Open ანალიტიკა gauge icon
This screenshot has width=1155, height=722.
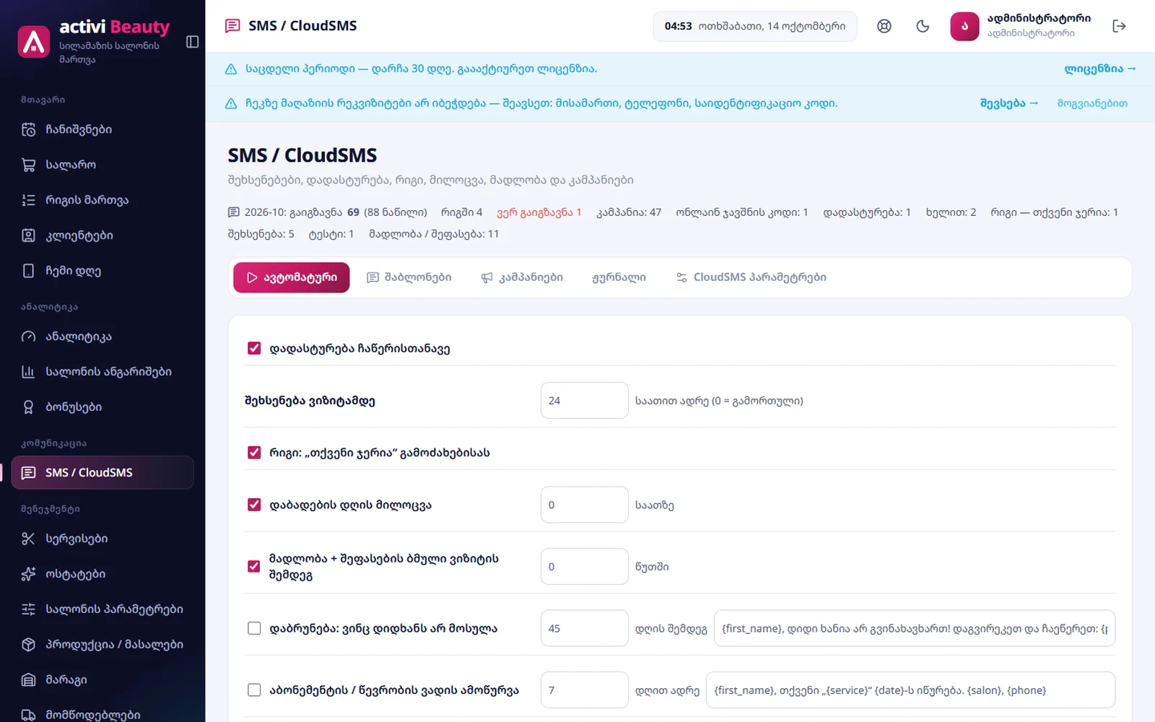[x=28, y=336]
